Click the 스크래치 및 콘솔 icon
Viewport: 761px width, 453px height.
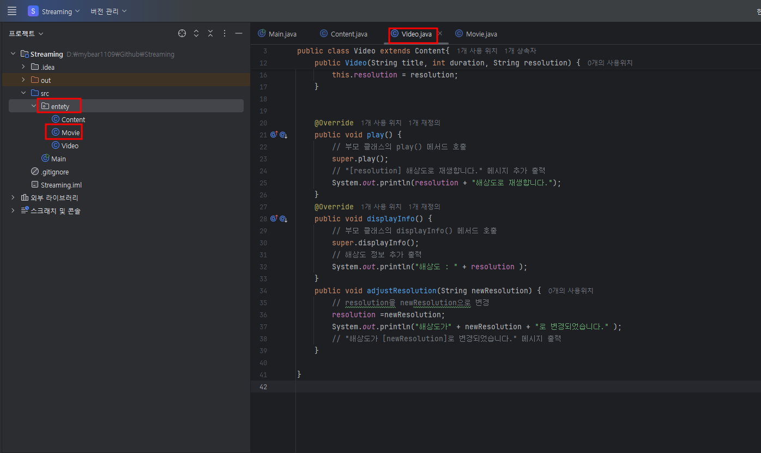[x=25, y=211]
